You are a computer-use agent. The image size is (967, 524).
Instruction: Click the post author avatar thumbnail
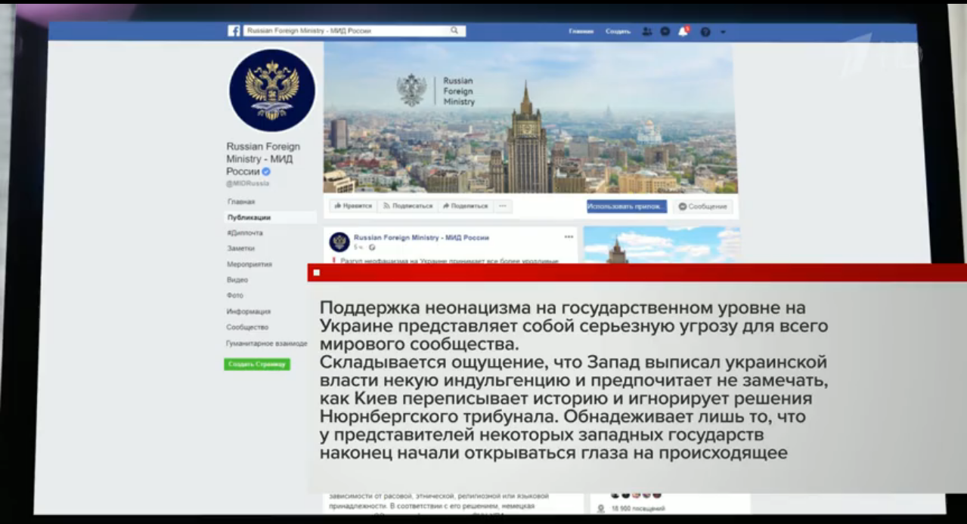click(x=339, y=242)
